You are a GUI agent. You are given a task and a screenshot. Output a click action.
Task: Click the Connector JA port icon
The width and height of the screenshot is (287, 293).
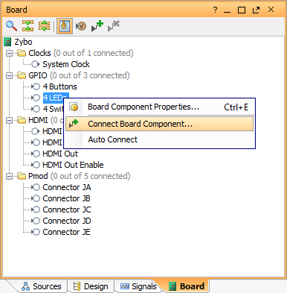click(x=36, y=187)
